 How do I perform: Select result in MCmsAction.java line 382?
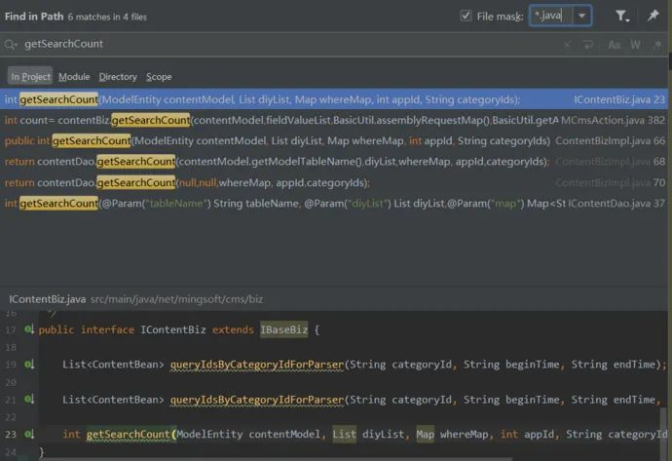[334, 120]
